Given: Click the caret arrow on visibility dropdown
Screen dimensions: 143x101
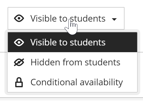Looking at the screenshot, I should click(114, 19).
